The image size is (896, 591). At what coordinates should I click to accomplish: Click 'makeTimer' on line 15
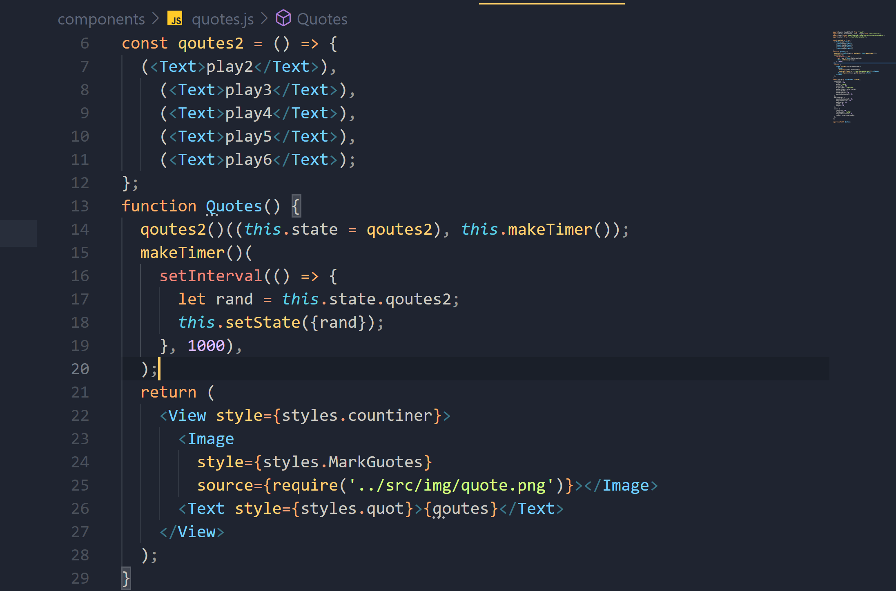pyautogui.click(x=183, y=253)
